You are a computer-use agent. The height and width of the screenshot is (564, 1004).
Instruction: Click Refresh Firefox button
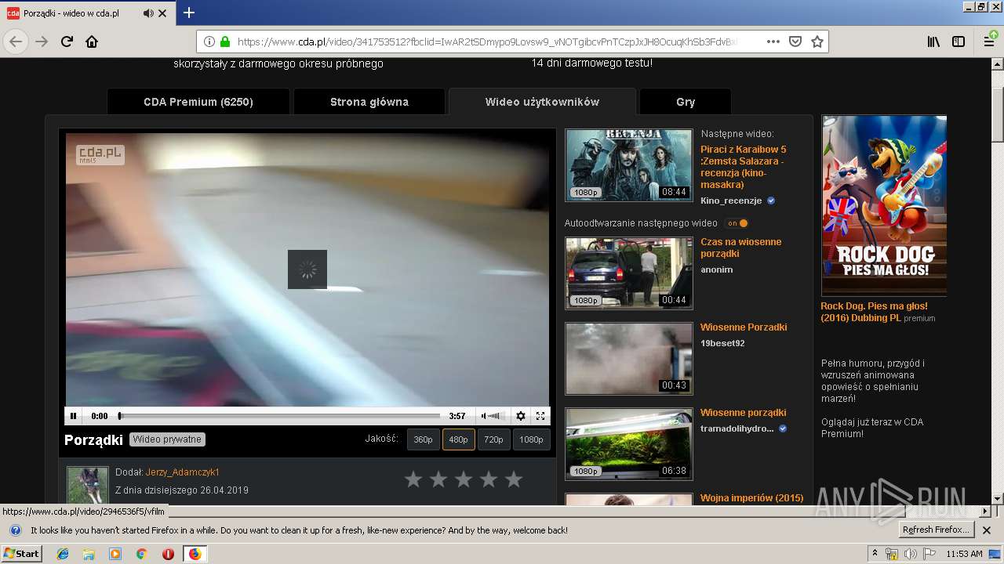(937, 530)
